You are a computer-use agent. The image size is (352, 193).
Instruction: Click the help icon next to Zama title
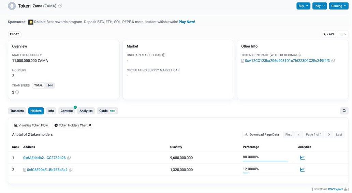[x=60, y=6]
